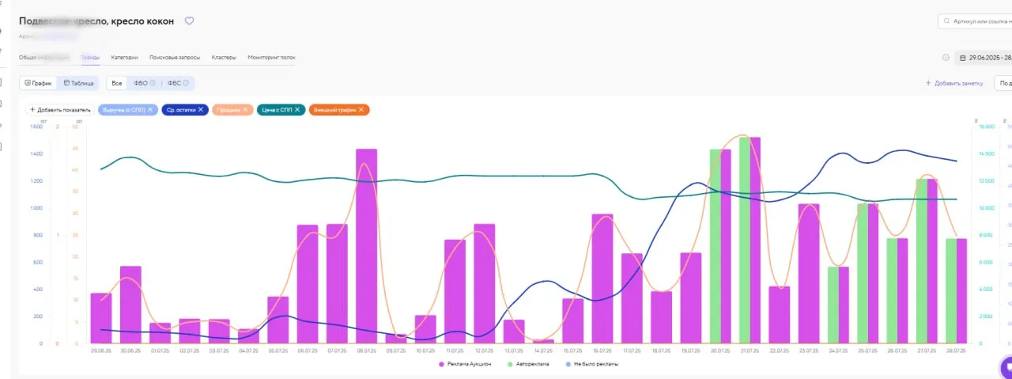Open the Поисковые запросы tab

point(174,58)
